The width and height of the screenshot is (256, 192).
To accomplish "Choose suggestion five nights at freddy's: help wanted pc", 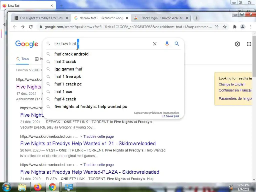I will click(x=113, y=106).
